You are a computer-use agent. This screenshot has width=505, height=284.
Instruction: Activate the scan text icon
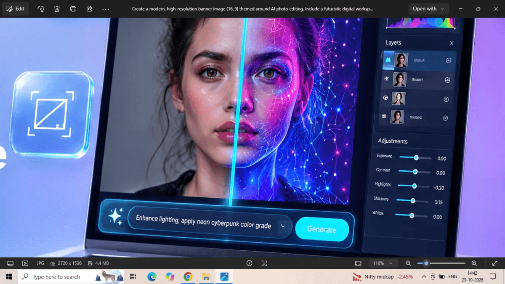(x=264, y=263)
